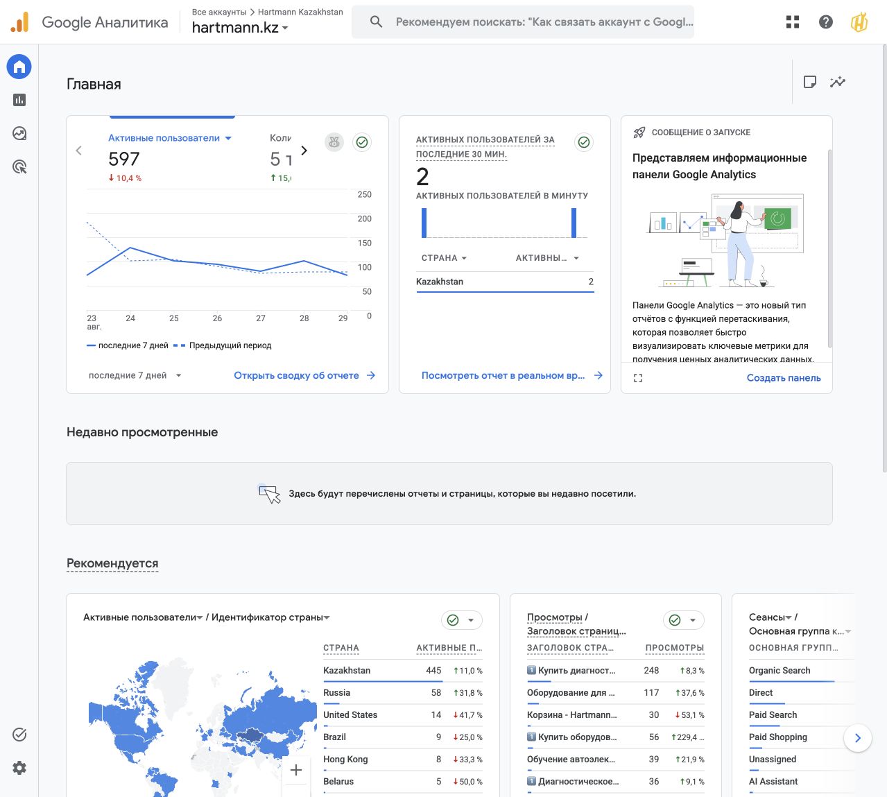The image size is (887, 797).
Task: Open Admin settings gear icon
Action: point(19,768)
